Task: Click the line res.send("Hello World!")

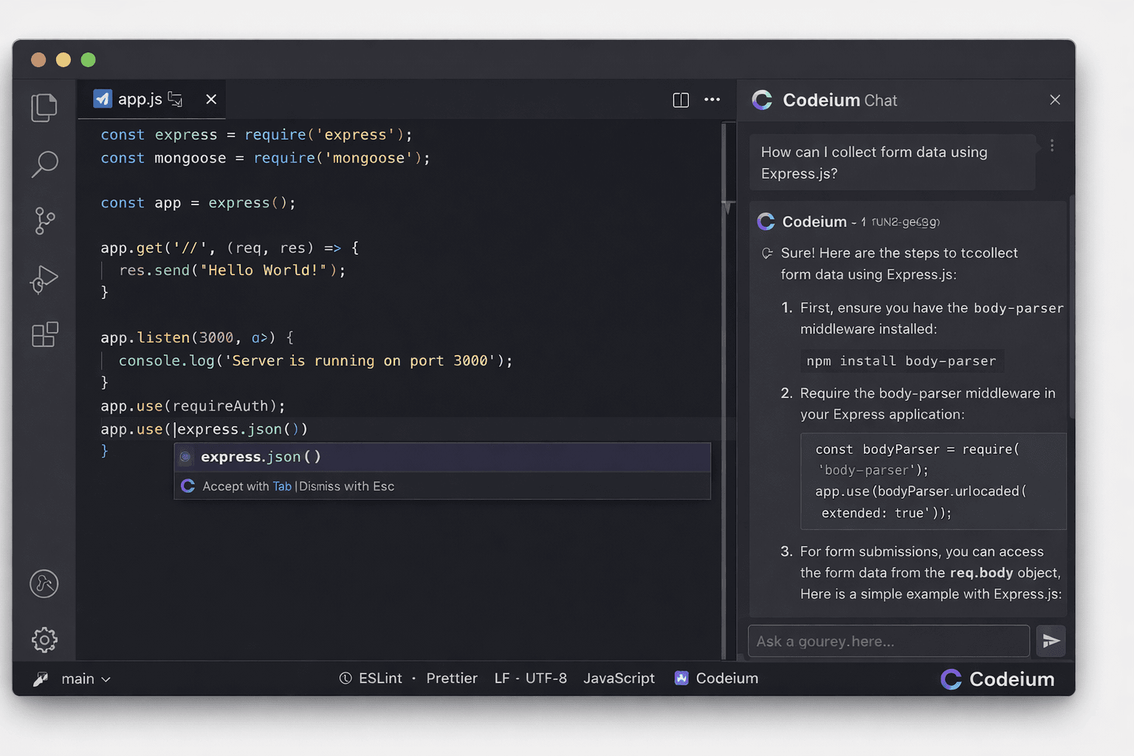Action: [232, 270]
